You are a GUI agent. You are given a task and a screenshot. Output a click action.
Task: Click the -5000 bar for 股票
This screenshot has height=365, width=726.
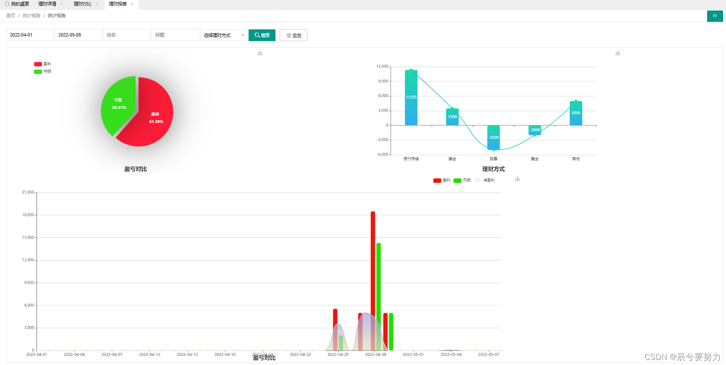(493, 138)
